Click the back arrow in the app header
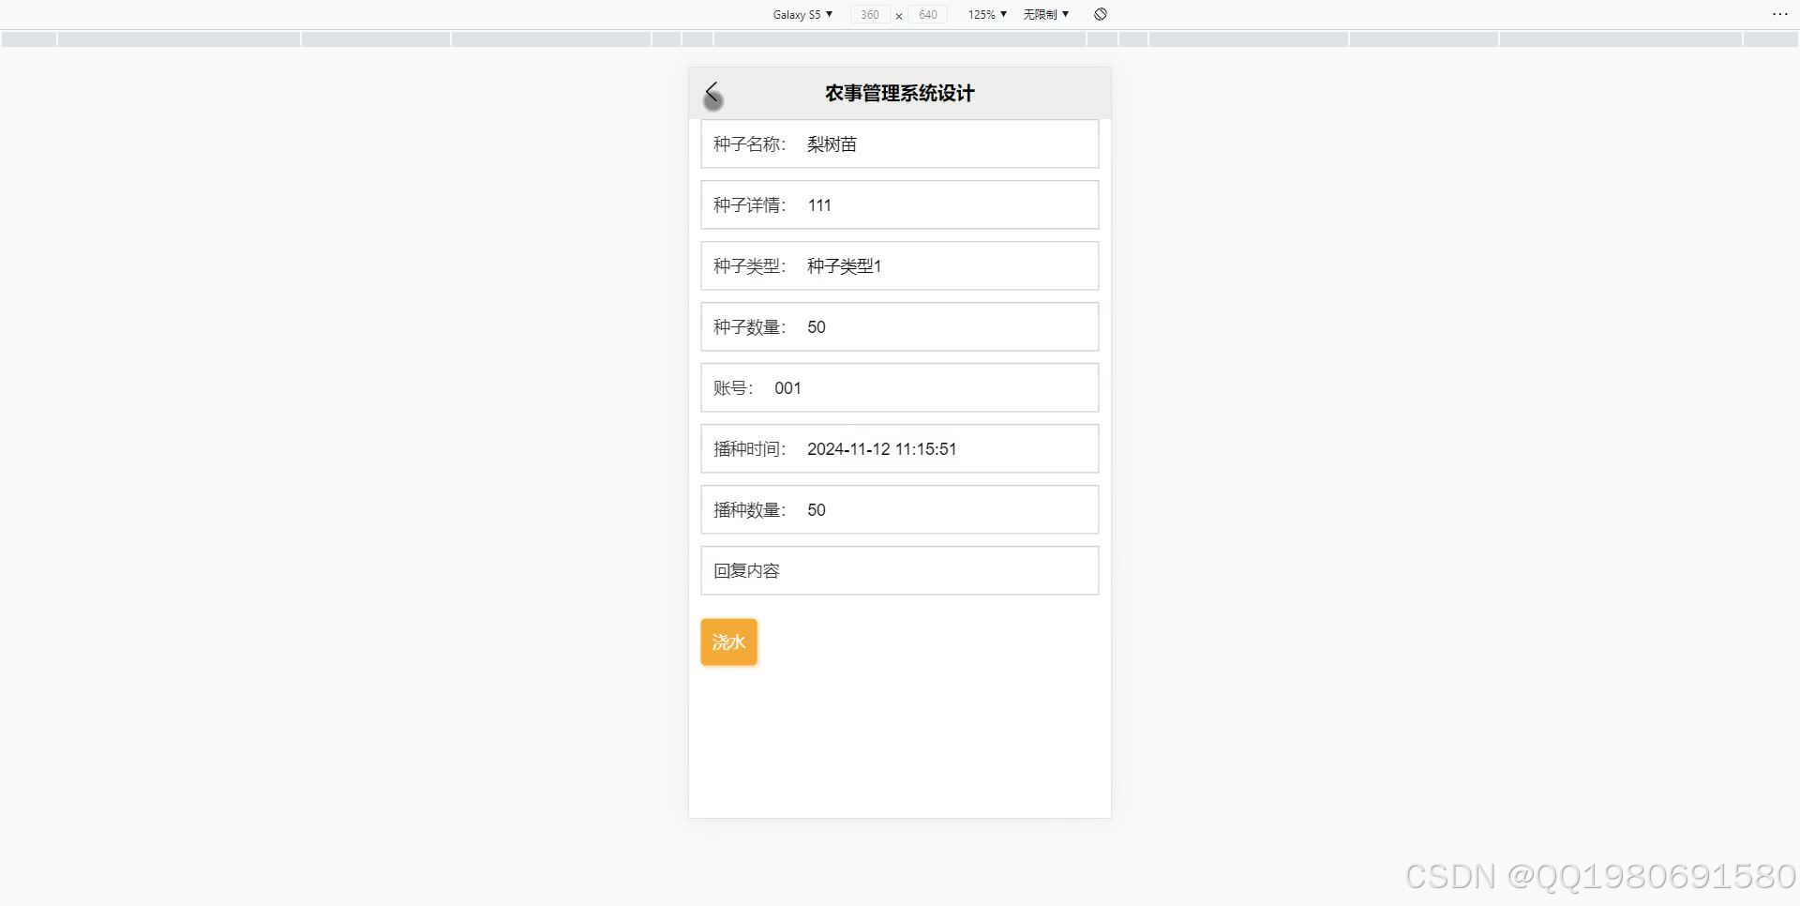The image size is (1800, 906). (x=713, y=94)
